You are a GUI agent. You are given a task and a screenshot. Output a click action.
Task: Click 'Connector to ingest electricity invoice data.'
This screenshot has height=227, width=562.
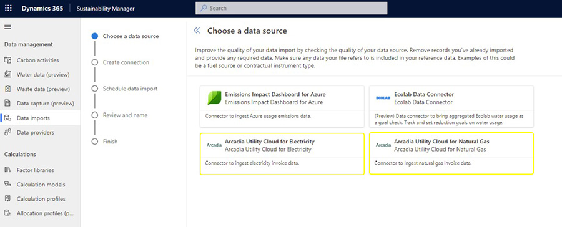click(x=252, y=163)
